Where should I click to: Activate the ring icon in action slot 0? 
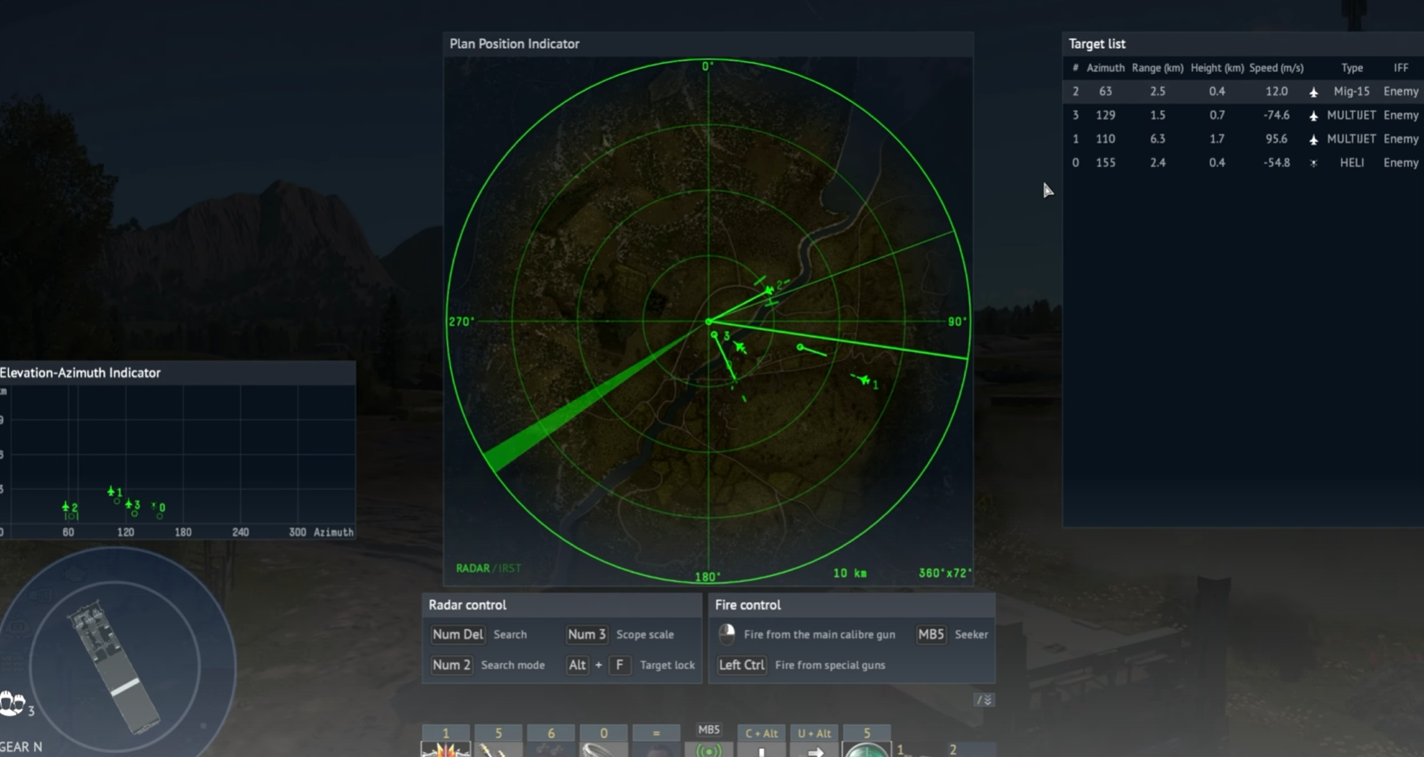tap(603, 750)
